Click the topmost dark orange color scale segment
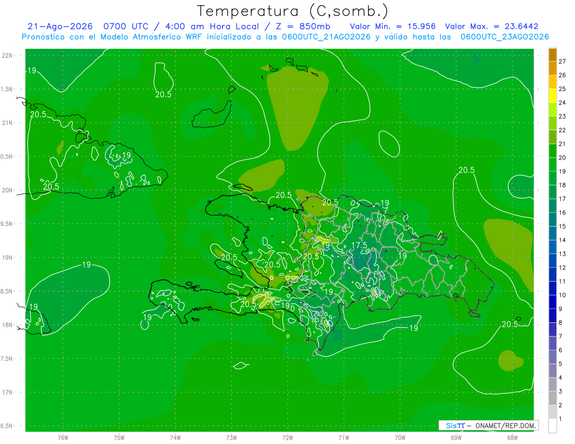Screen dimensions: 575x444 [552, 55]
